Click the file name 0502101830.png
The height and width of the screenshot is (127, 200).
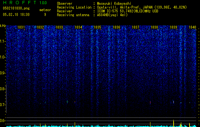tap(16, 8)
